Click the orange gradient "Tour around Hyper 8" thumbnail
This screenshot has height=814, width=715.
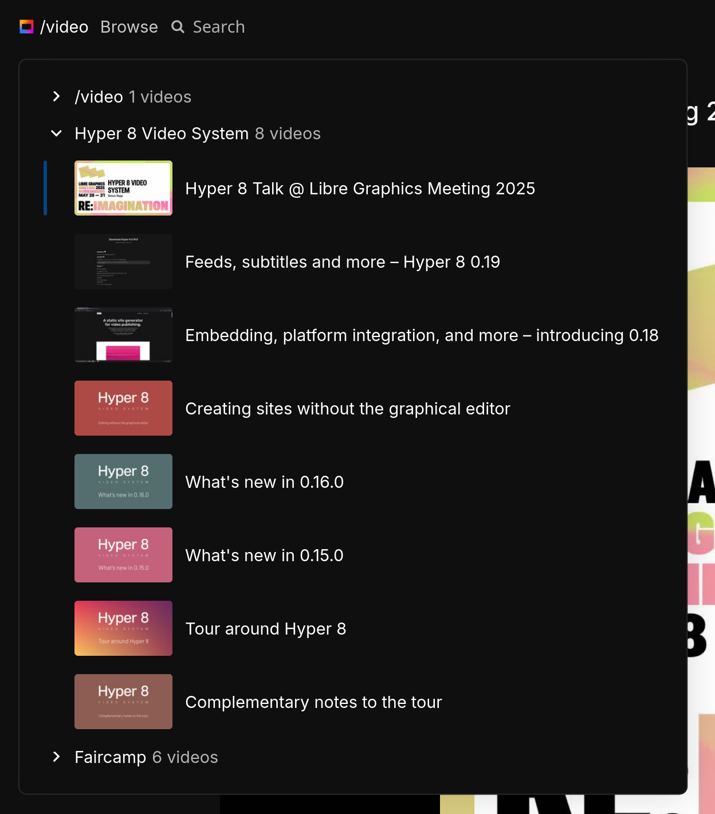coord(123,628)
